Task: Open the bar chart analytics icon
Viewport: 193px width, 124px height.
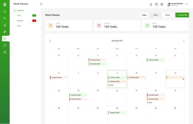Action: point(5,25)
